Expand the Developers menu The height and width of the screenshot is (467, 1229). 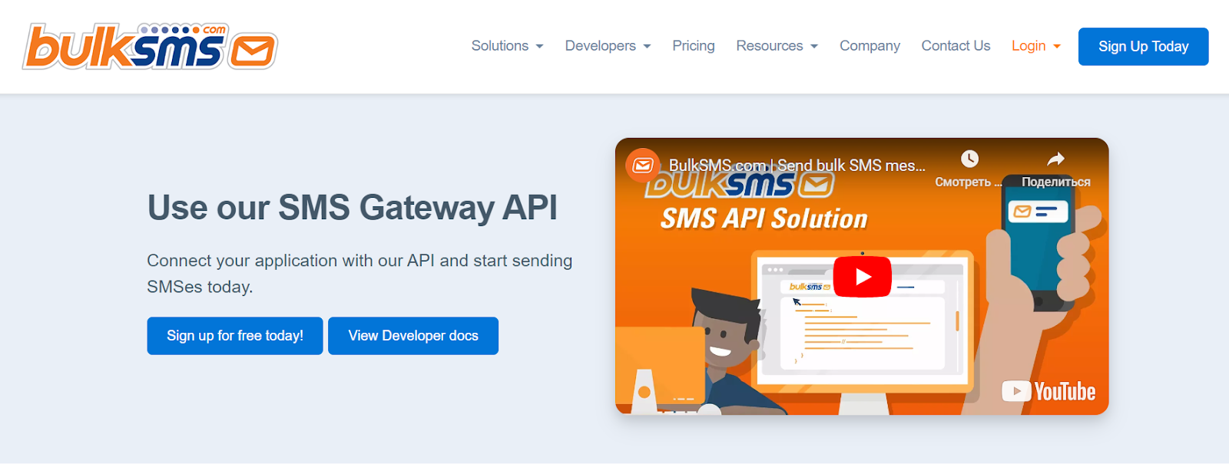tap(608, 46)
